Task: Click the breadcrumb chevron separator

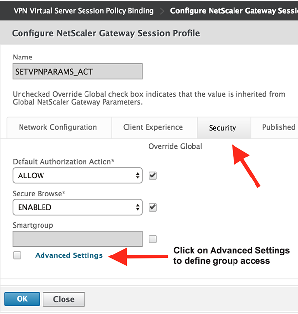Action: pos(162,11)
